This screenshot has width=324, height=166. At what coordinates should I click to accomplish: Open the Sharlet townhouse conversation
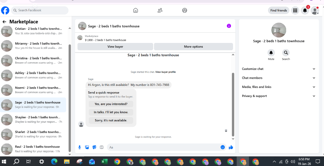[34, 134]
